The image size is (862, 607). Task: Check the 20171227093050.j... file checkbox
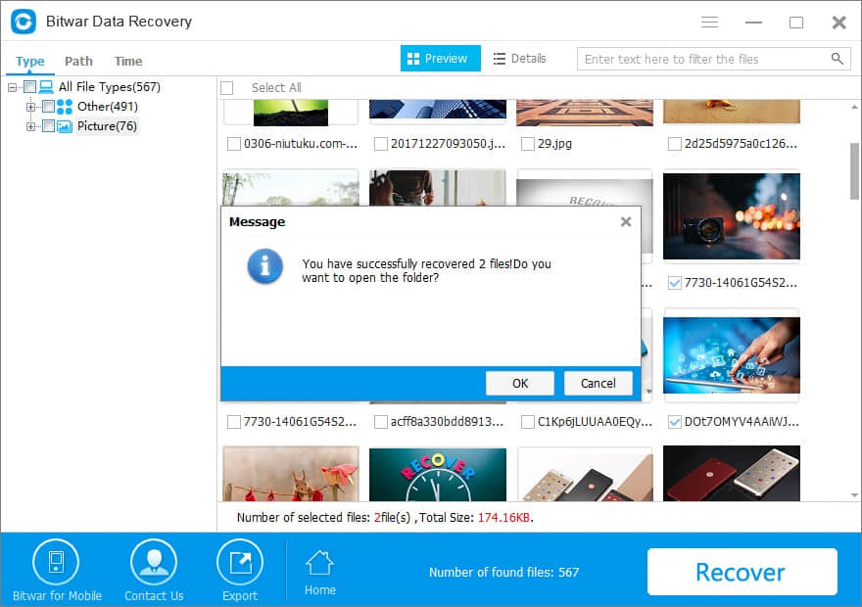point(380,144)
